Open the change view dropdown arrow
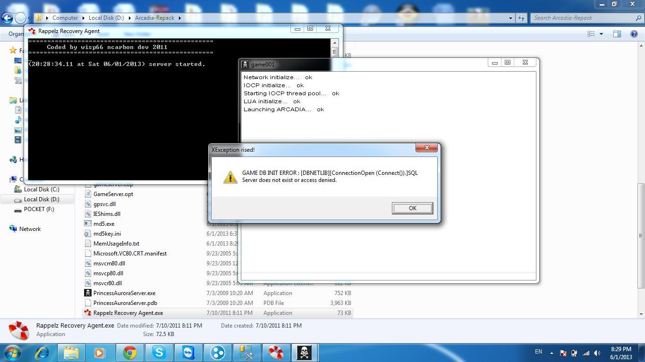Image resolution: width=645 pixels, height=362 pixels. click(x=601, y=34)
